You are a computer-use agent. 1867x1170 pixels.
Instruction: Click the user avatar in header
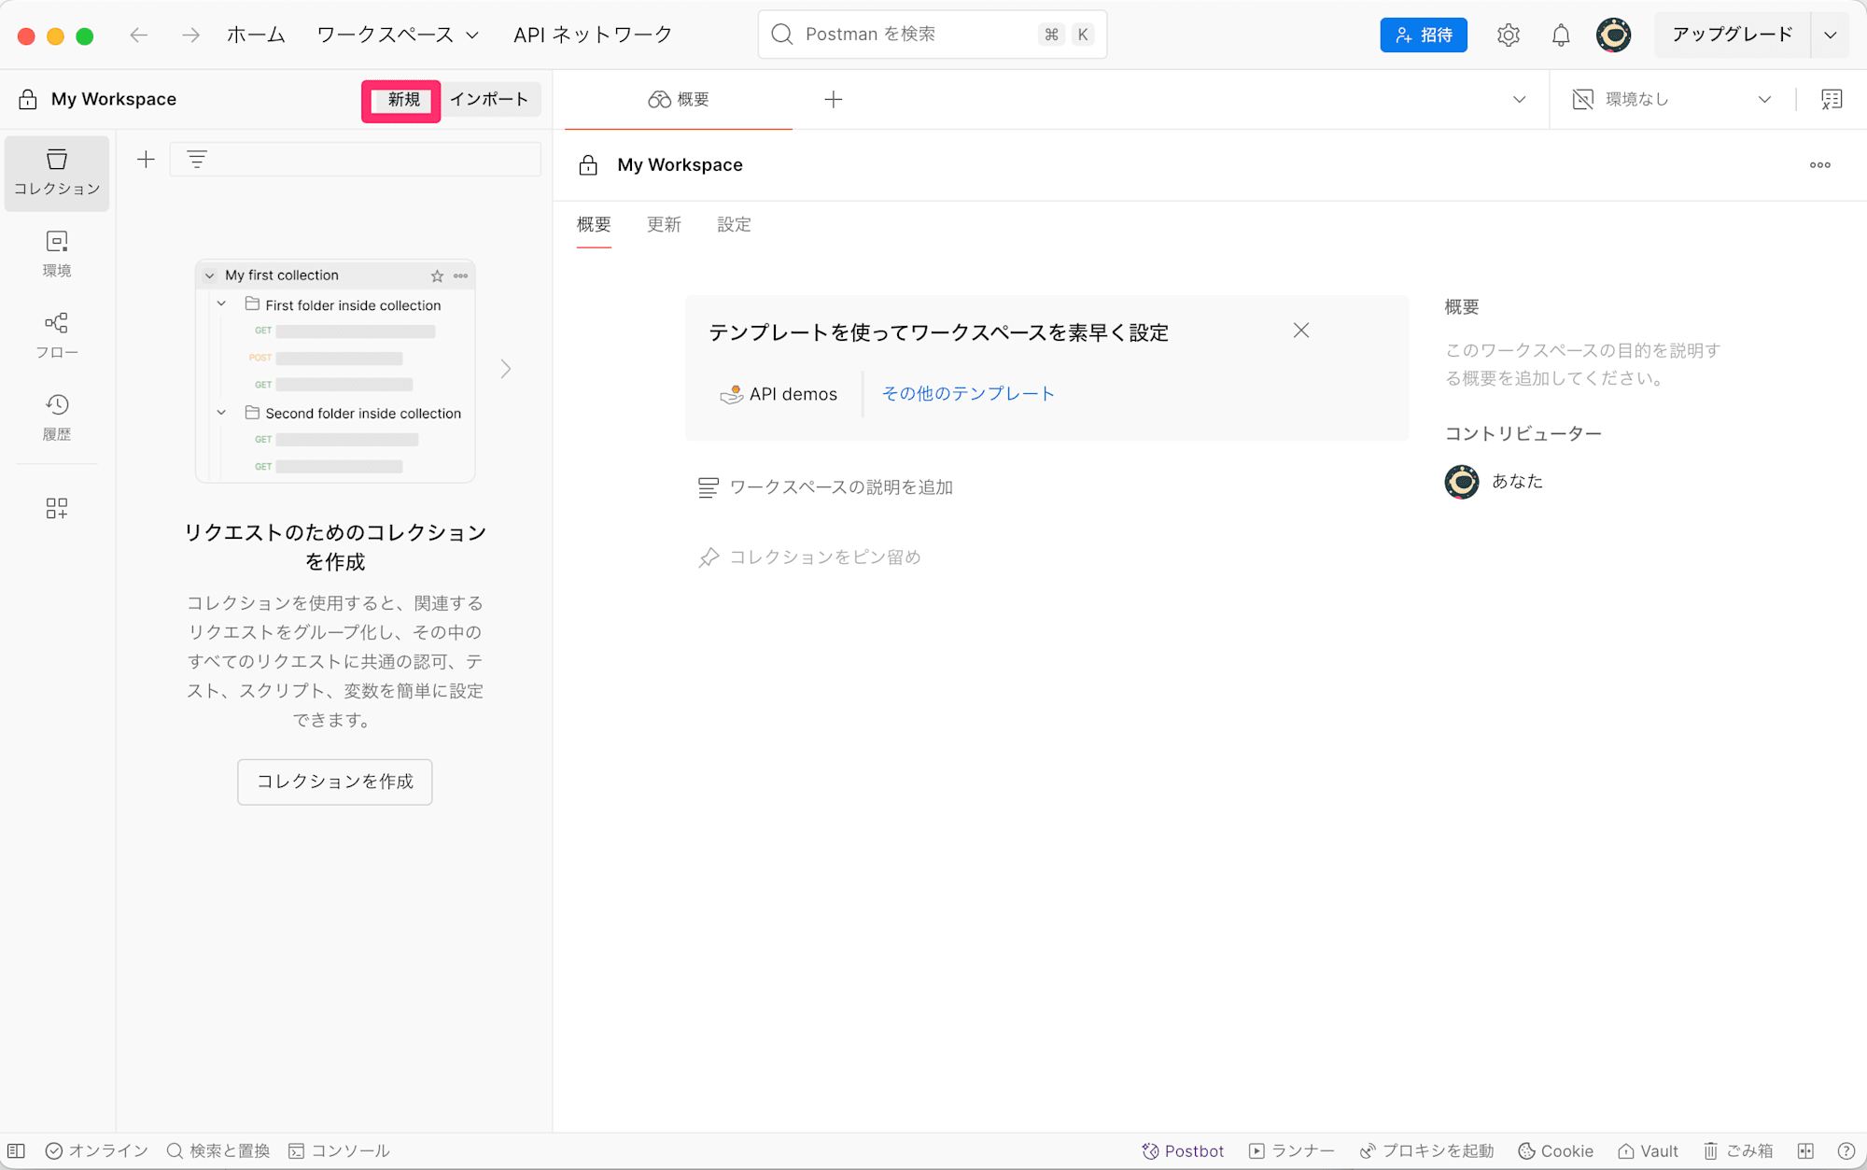coord(1613,35)
